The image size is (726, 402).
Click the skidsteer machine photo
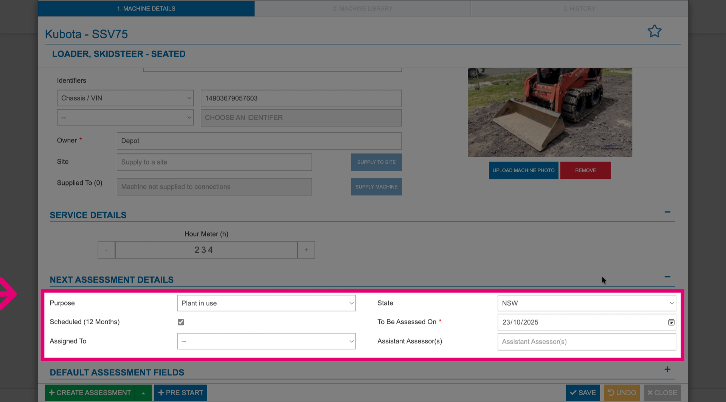[550, 113]
